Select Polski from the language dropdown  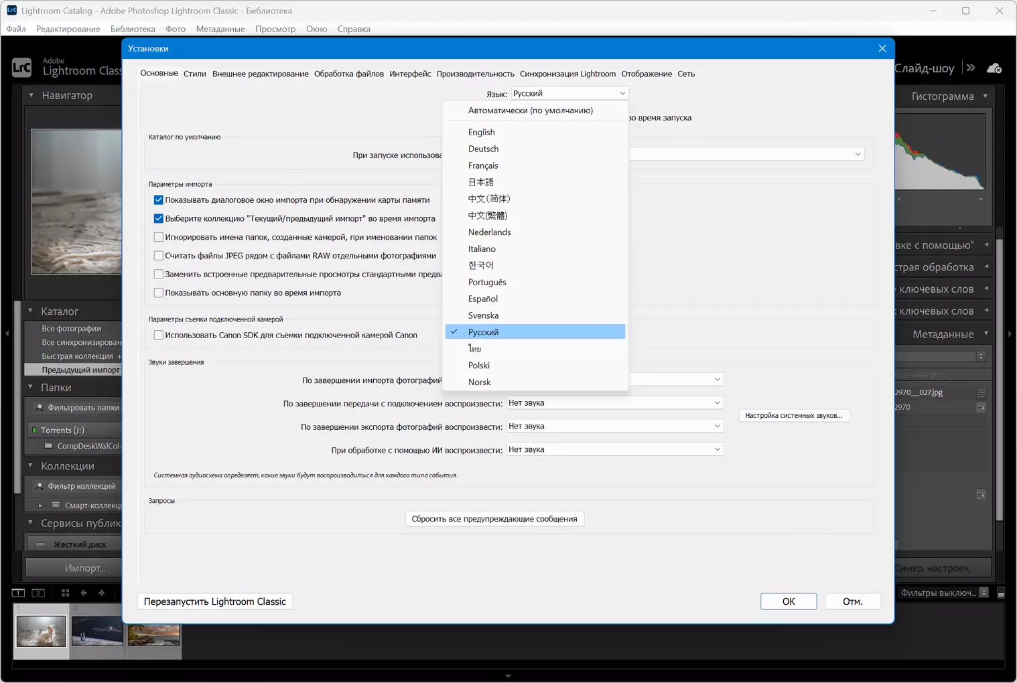click(535, 365)
